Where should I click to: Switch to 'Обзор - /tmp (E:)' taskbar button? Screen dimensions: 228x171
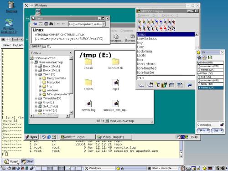(x=114, y=137)
